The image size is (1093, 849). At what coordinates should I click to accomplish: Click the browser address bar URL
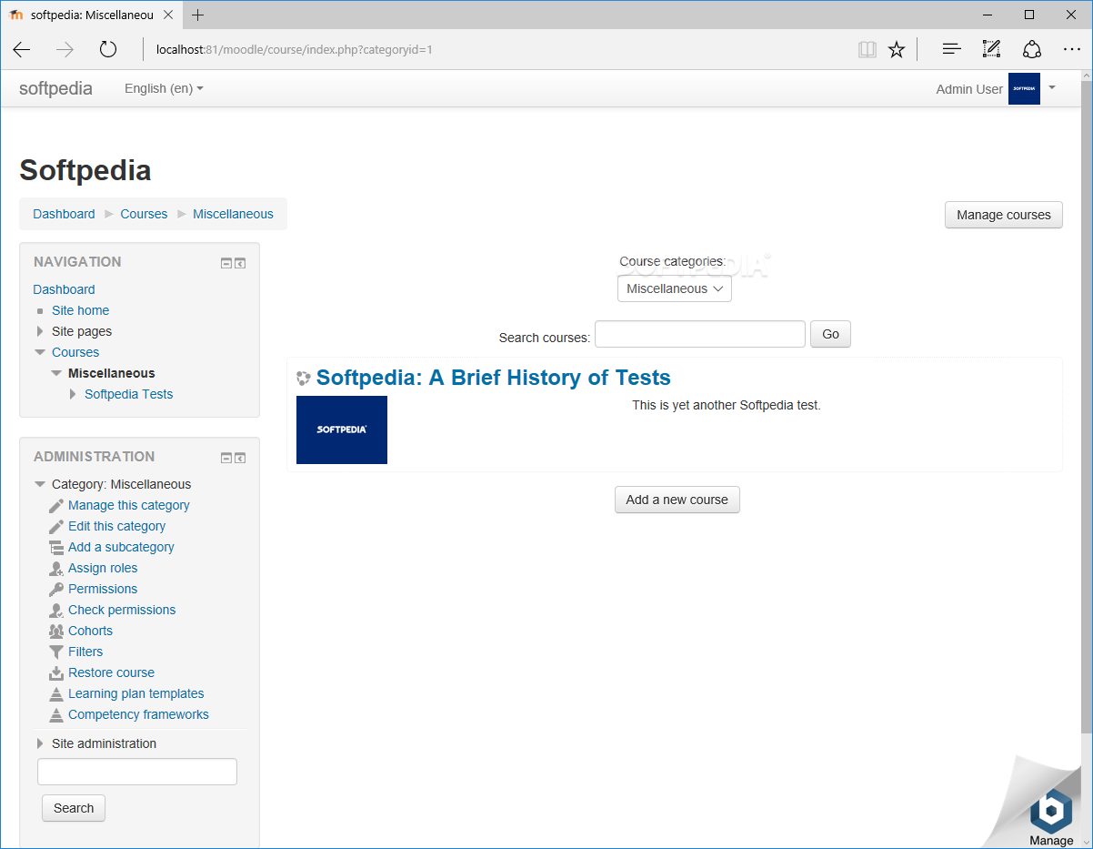[x=294, y=49]
